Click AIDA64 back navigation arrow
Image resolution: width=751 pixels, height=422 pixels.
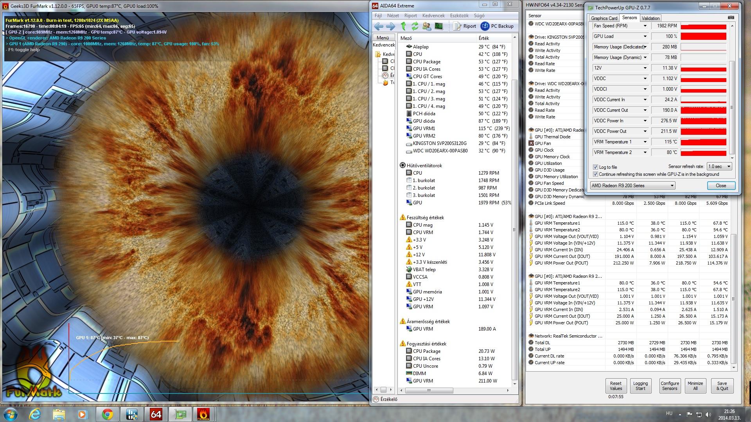[x=379, y=26]
